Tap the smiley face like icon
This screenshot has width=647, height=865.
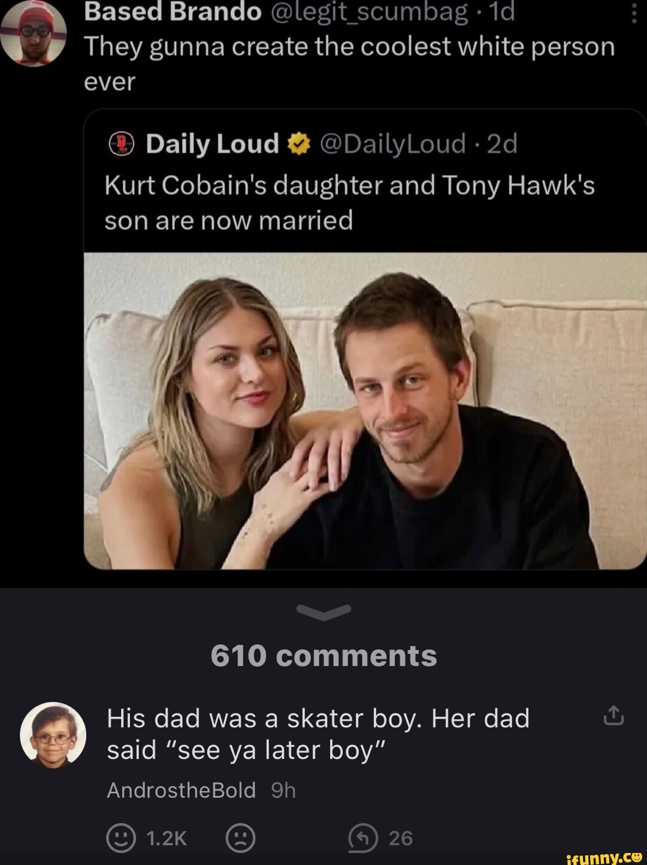(x=121, y=837)
